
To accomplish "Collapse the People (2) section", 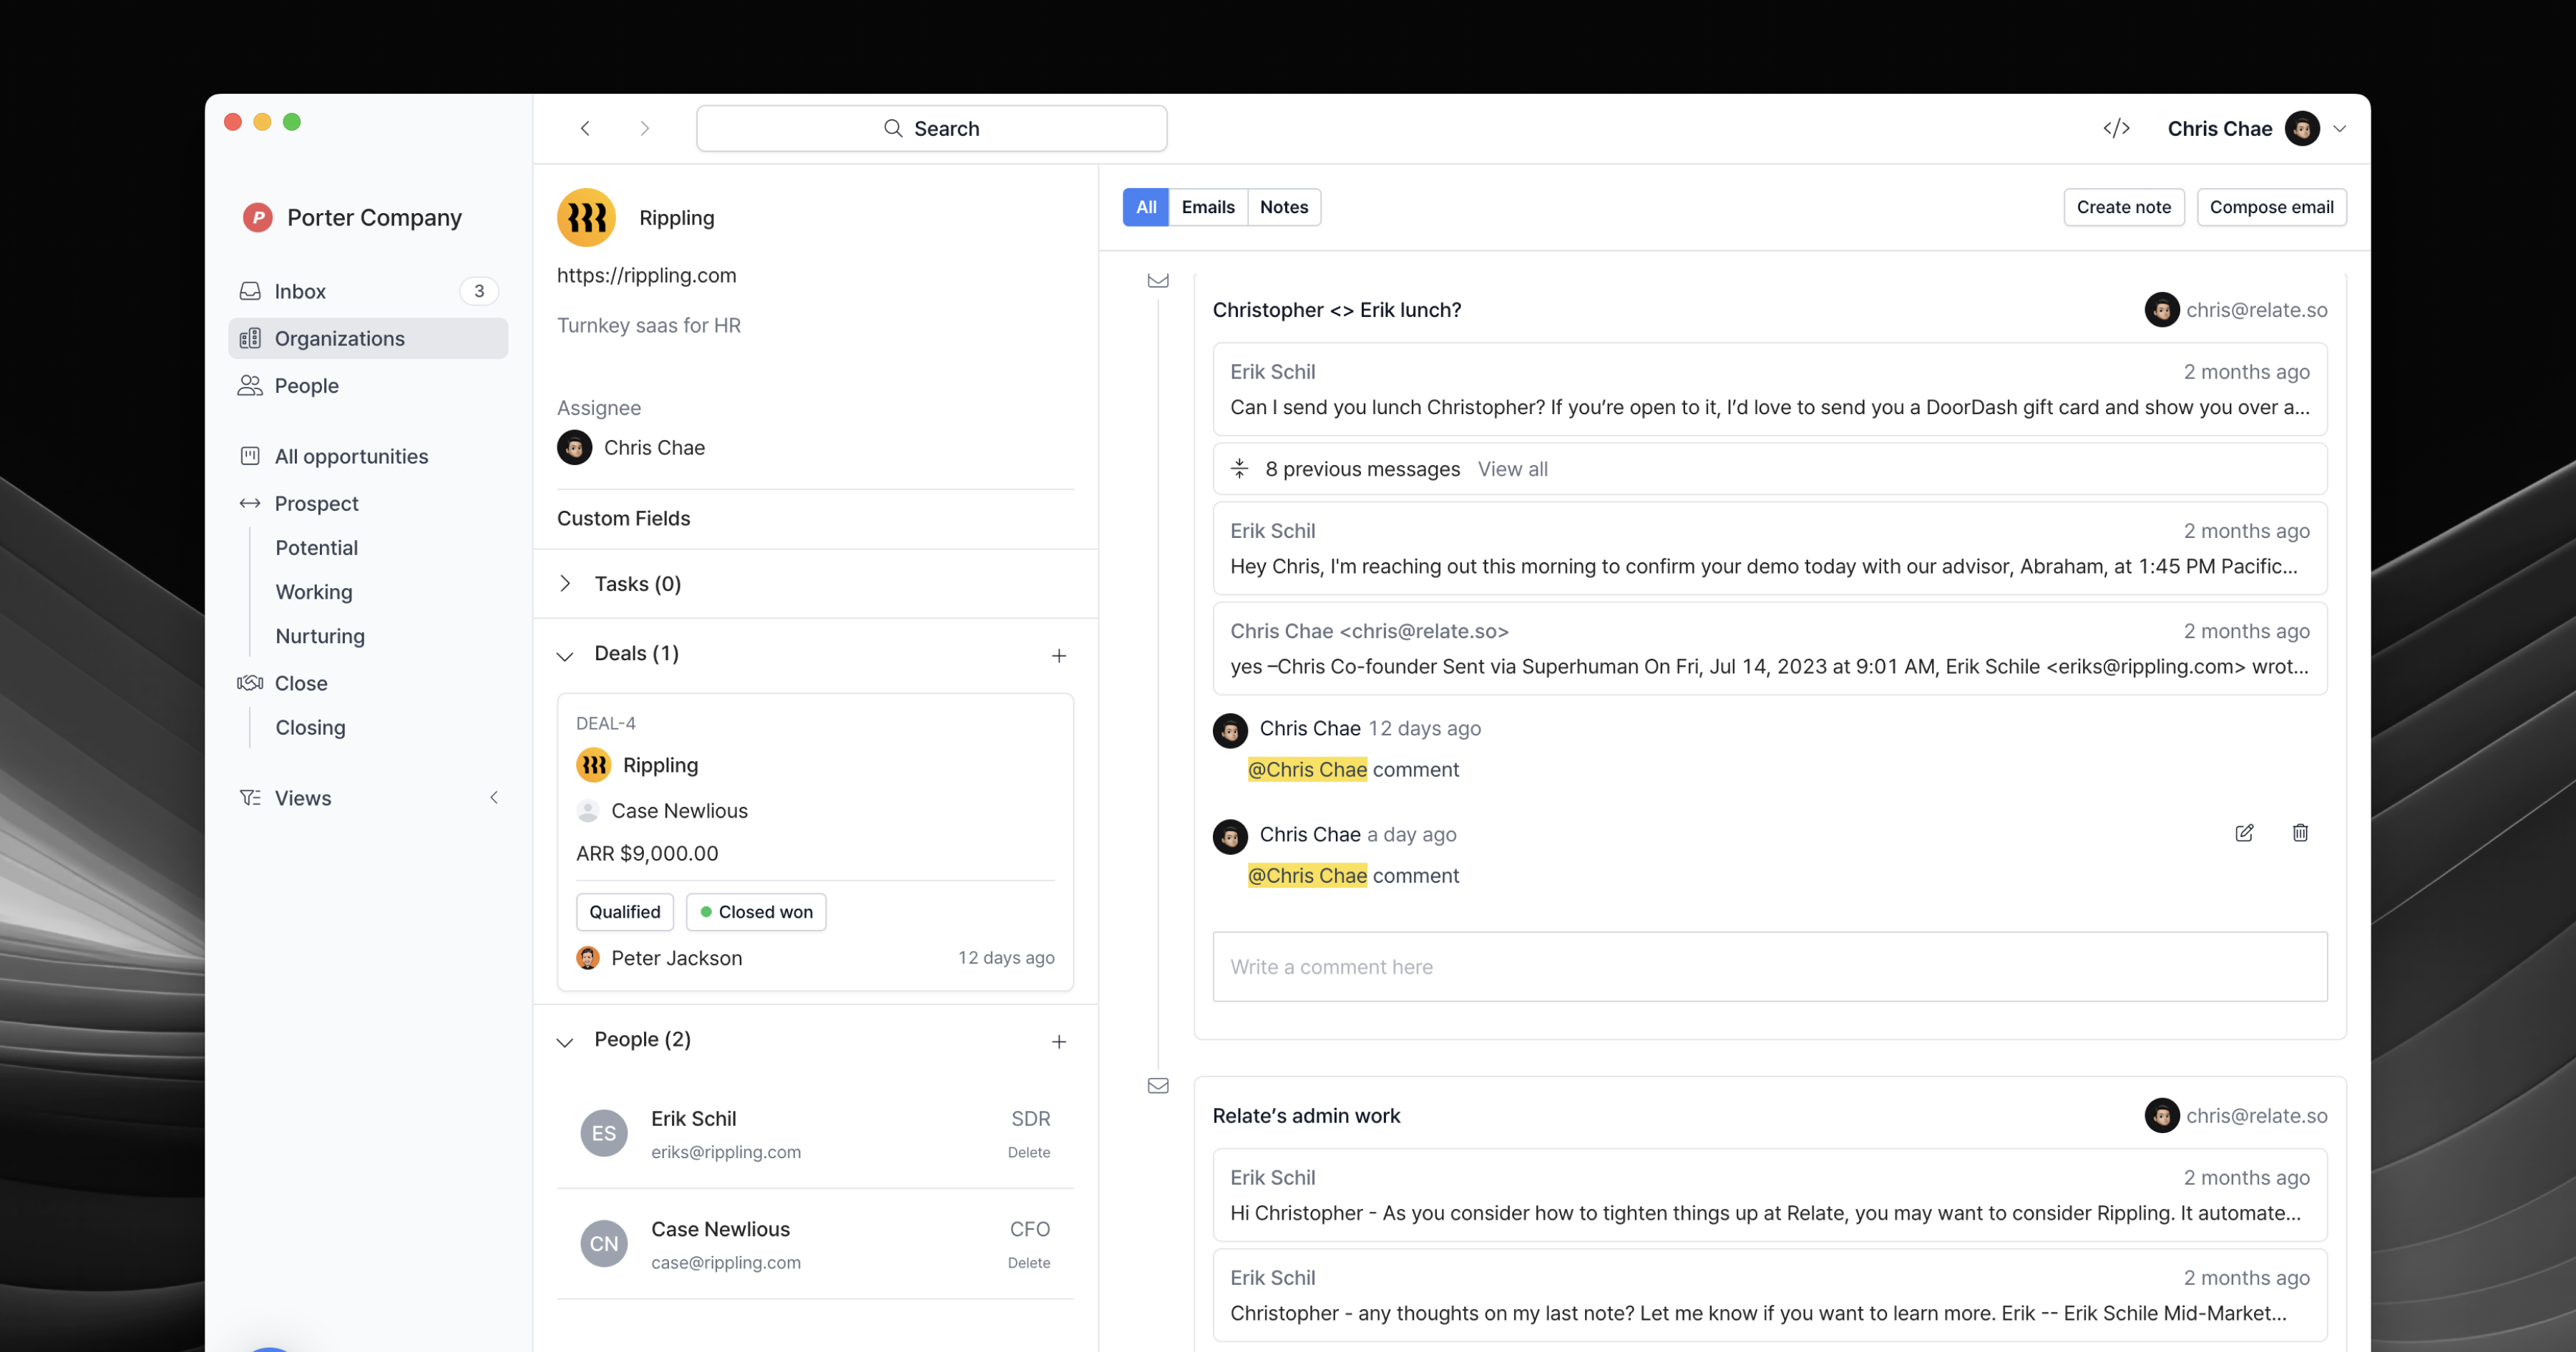I will tap(565, 1042).
